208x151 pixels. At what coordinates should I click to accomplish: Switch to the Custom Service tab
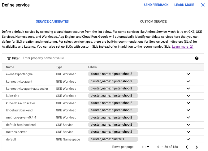(x=153, y=22)
